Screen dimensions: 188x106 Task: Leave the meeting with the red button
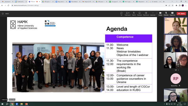click(181, 14)
